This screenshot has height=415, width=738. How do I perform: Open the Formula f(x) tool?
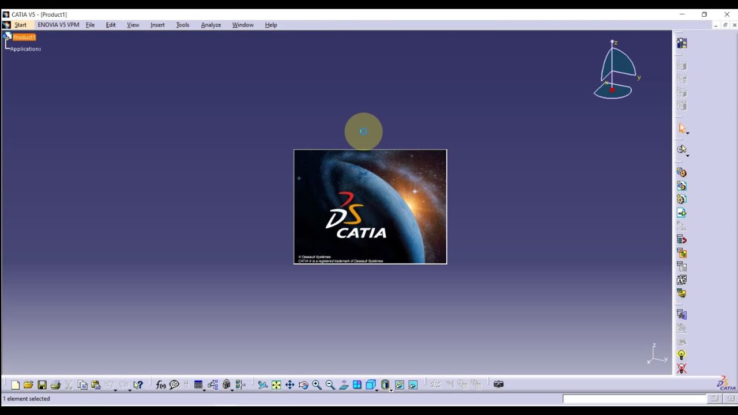pyautogui.click(x=161, y=385)
